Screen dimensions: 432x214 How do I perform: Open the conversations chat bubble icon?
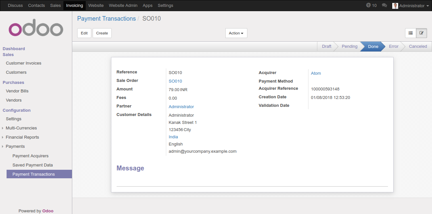click(384, 6)
